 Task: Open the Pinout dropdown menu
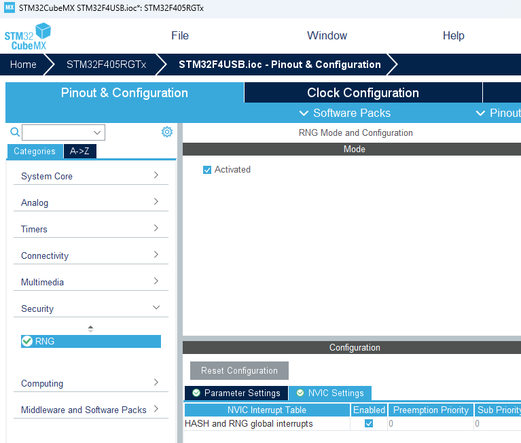498,113
